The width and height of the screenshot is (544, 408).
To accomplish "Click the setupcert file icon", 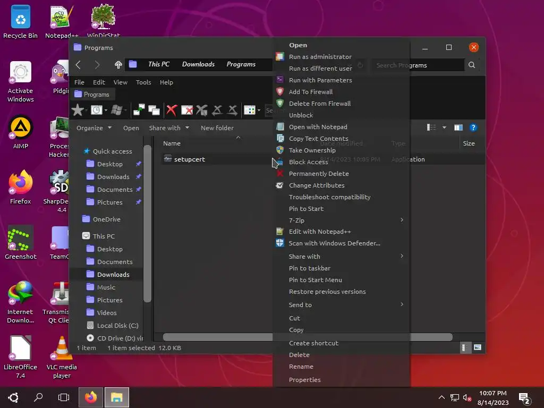I will [x=167, y=159].
